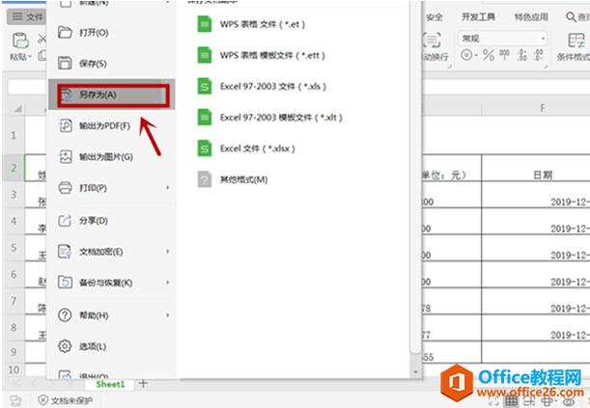Screen dimensions: 590x408
Task: Expand the 文档加密(E) submenu arrow
Action: point(167,251)
